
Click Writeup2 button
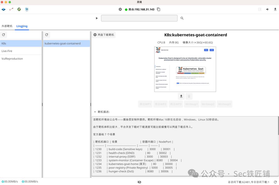[x=208, y=104]
